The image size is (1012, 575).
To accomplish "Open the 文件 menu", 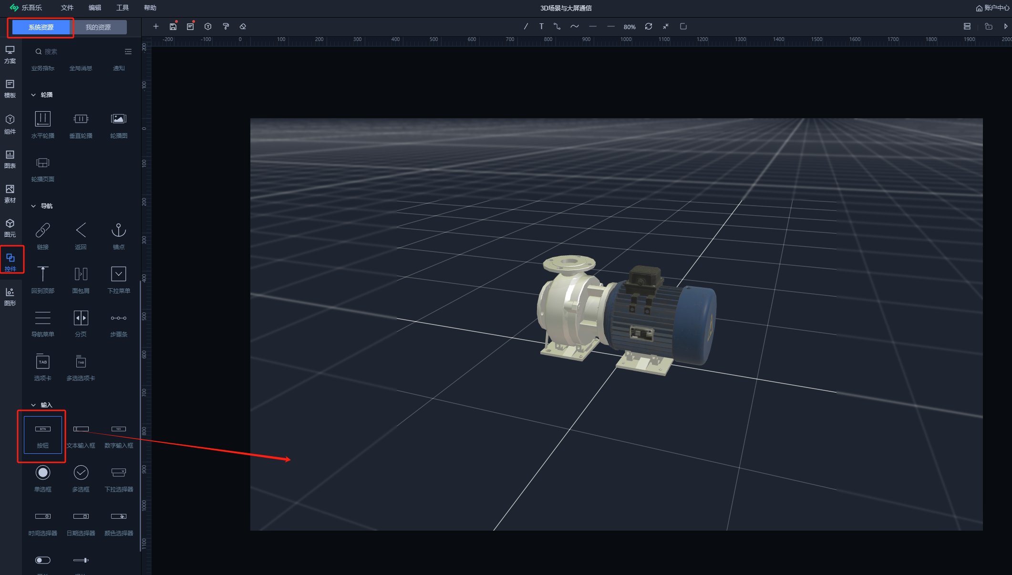I will click(67, 8).
